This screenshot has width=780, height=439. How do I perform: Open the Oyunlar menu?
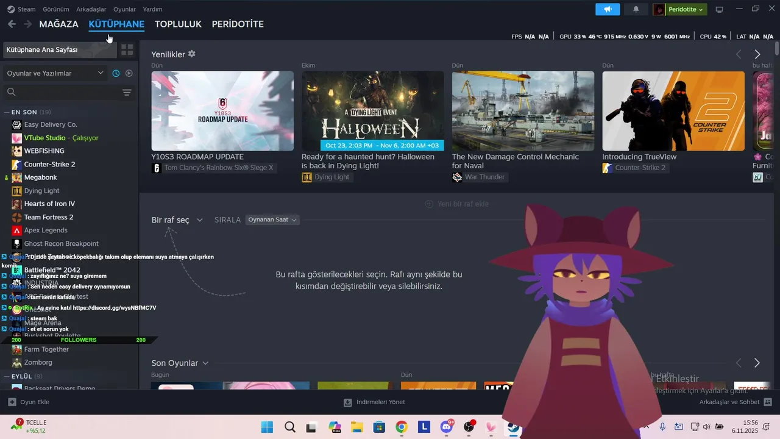pos(125,9)
